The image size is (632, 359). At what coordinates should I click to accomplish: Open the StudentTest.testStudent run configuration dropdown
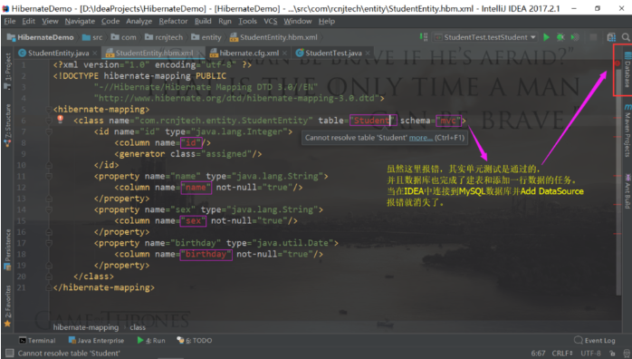[x=485, y=37]
